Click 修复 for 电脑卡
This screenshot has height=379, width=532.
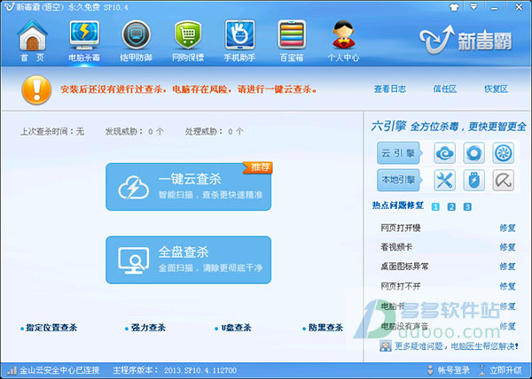coord(507,306)
